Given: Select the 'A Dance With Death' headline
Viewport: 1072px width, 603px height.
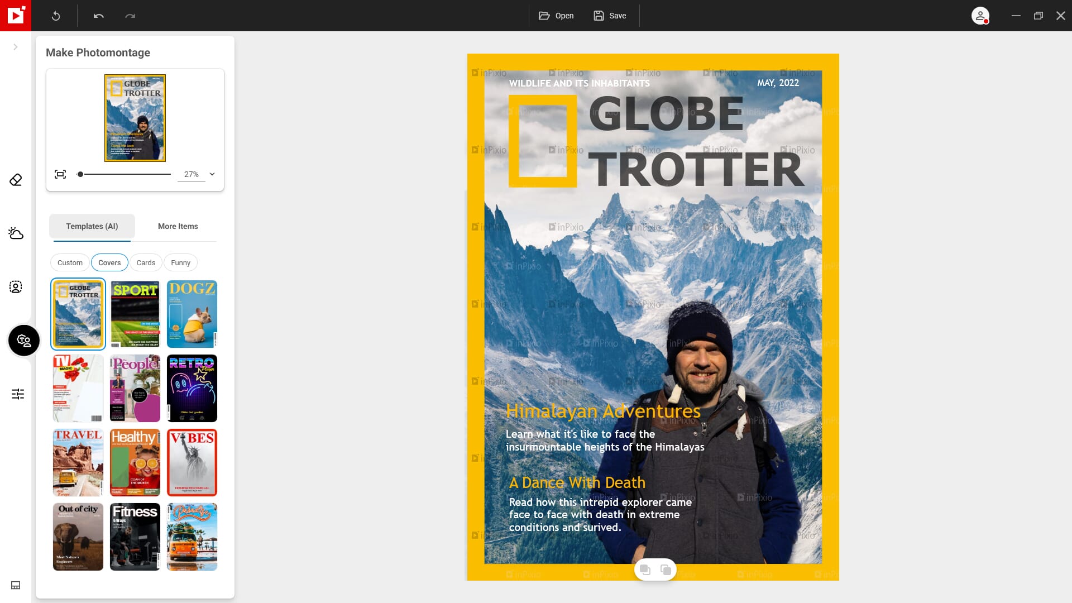Looking at the screenshot, I should point(577,482).
